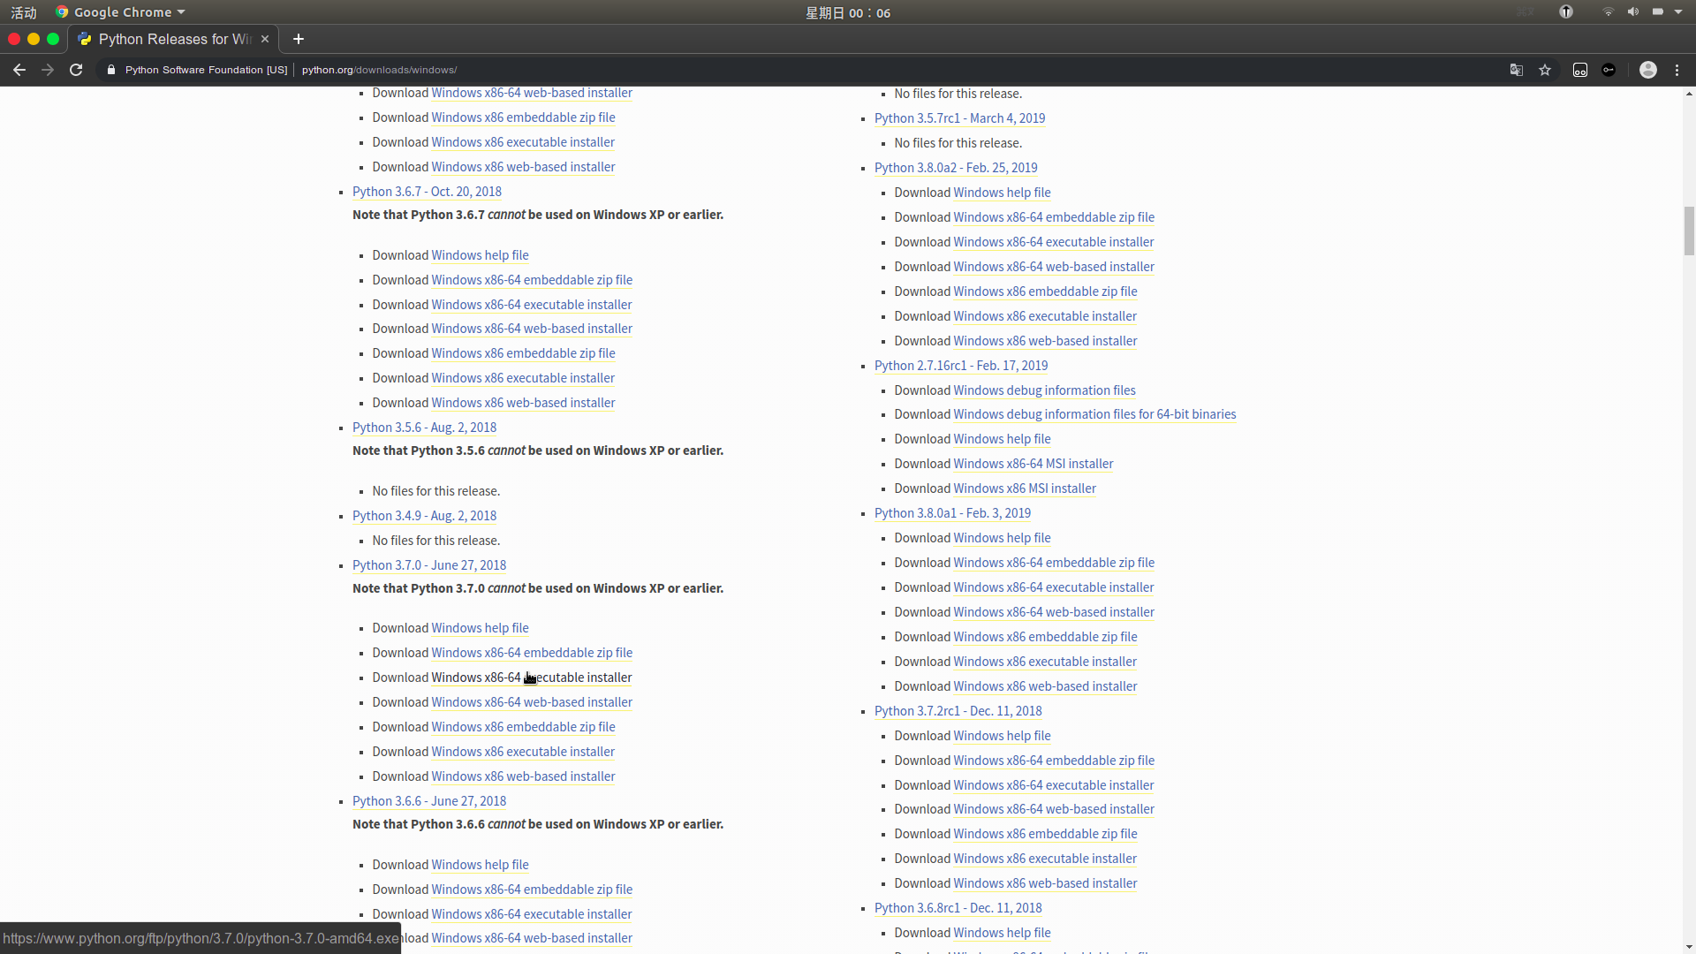Viewport: 1696px width, 954px height.
Task: Download 3.7.0 Windows x86-64 web-based installer
Action: pyautogui.click(x=532, y=702)
